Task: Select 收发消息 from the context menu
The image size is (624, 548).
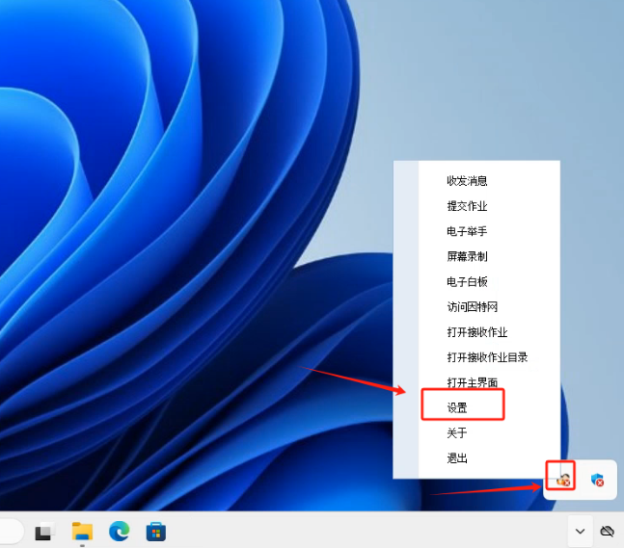Action: coord(467,181)
